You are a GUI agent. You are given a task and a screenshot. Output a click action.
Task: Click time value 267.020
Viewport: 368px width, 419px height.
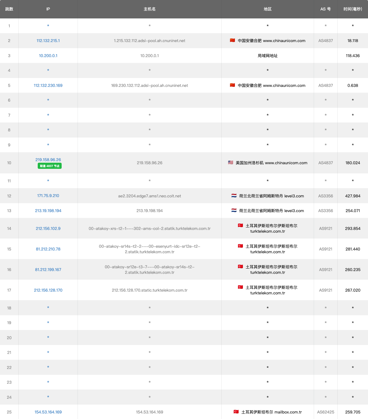click(353, 290)
